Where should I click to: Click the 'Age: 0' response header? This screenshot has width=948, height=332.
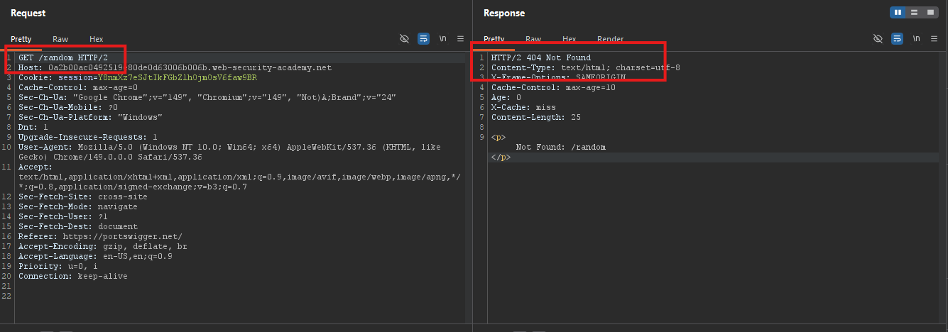click(x=506, y=97)
